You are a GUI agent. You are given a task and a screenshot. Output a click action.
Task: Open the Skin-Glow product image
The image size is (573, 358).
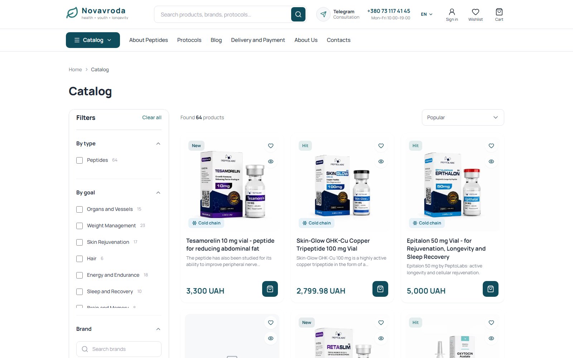click(342, 185)
